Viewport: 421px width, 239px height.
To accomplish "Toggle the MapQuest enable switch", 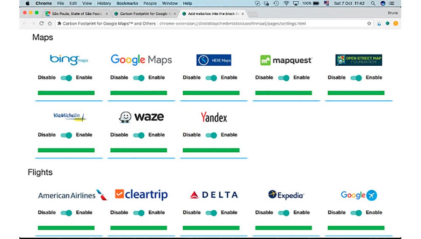I will point(284,78).
